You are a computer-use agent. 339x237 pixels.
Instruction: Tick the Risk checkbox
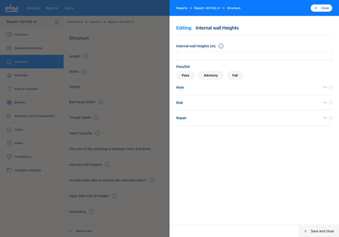pyautogui.click(x=331, y=103)
